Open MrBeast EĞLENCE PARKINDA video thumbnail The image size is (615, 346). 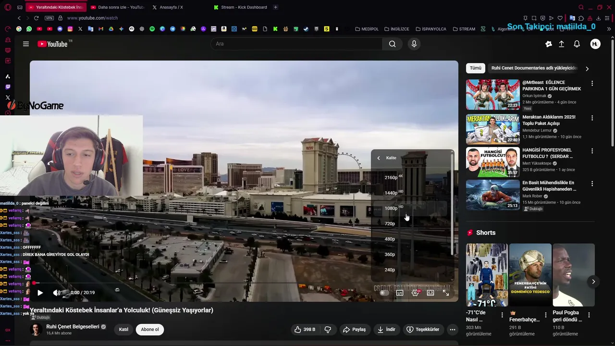[492, 95]
